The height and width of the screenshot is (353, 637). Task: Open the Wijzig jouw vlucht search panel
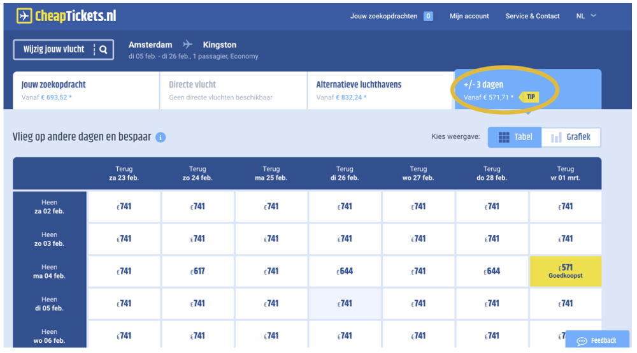pos(63,50)
